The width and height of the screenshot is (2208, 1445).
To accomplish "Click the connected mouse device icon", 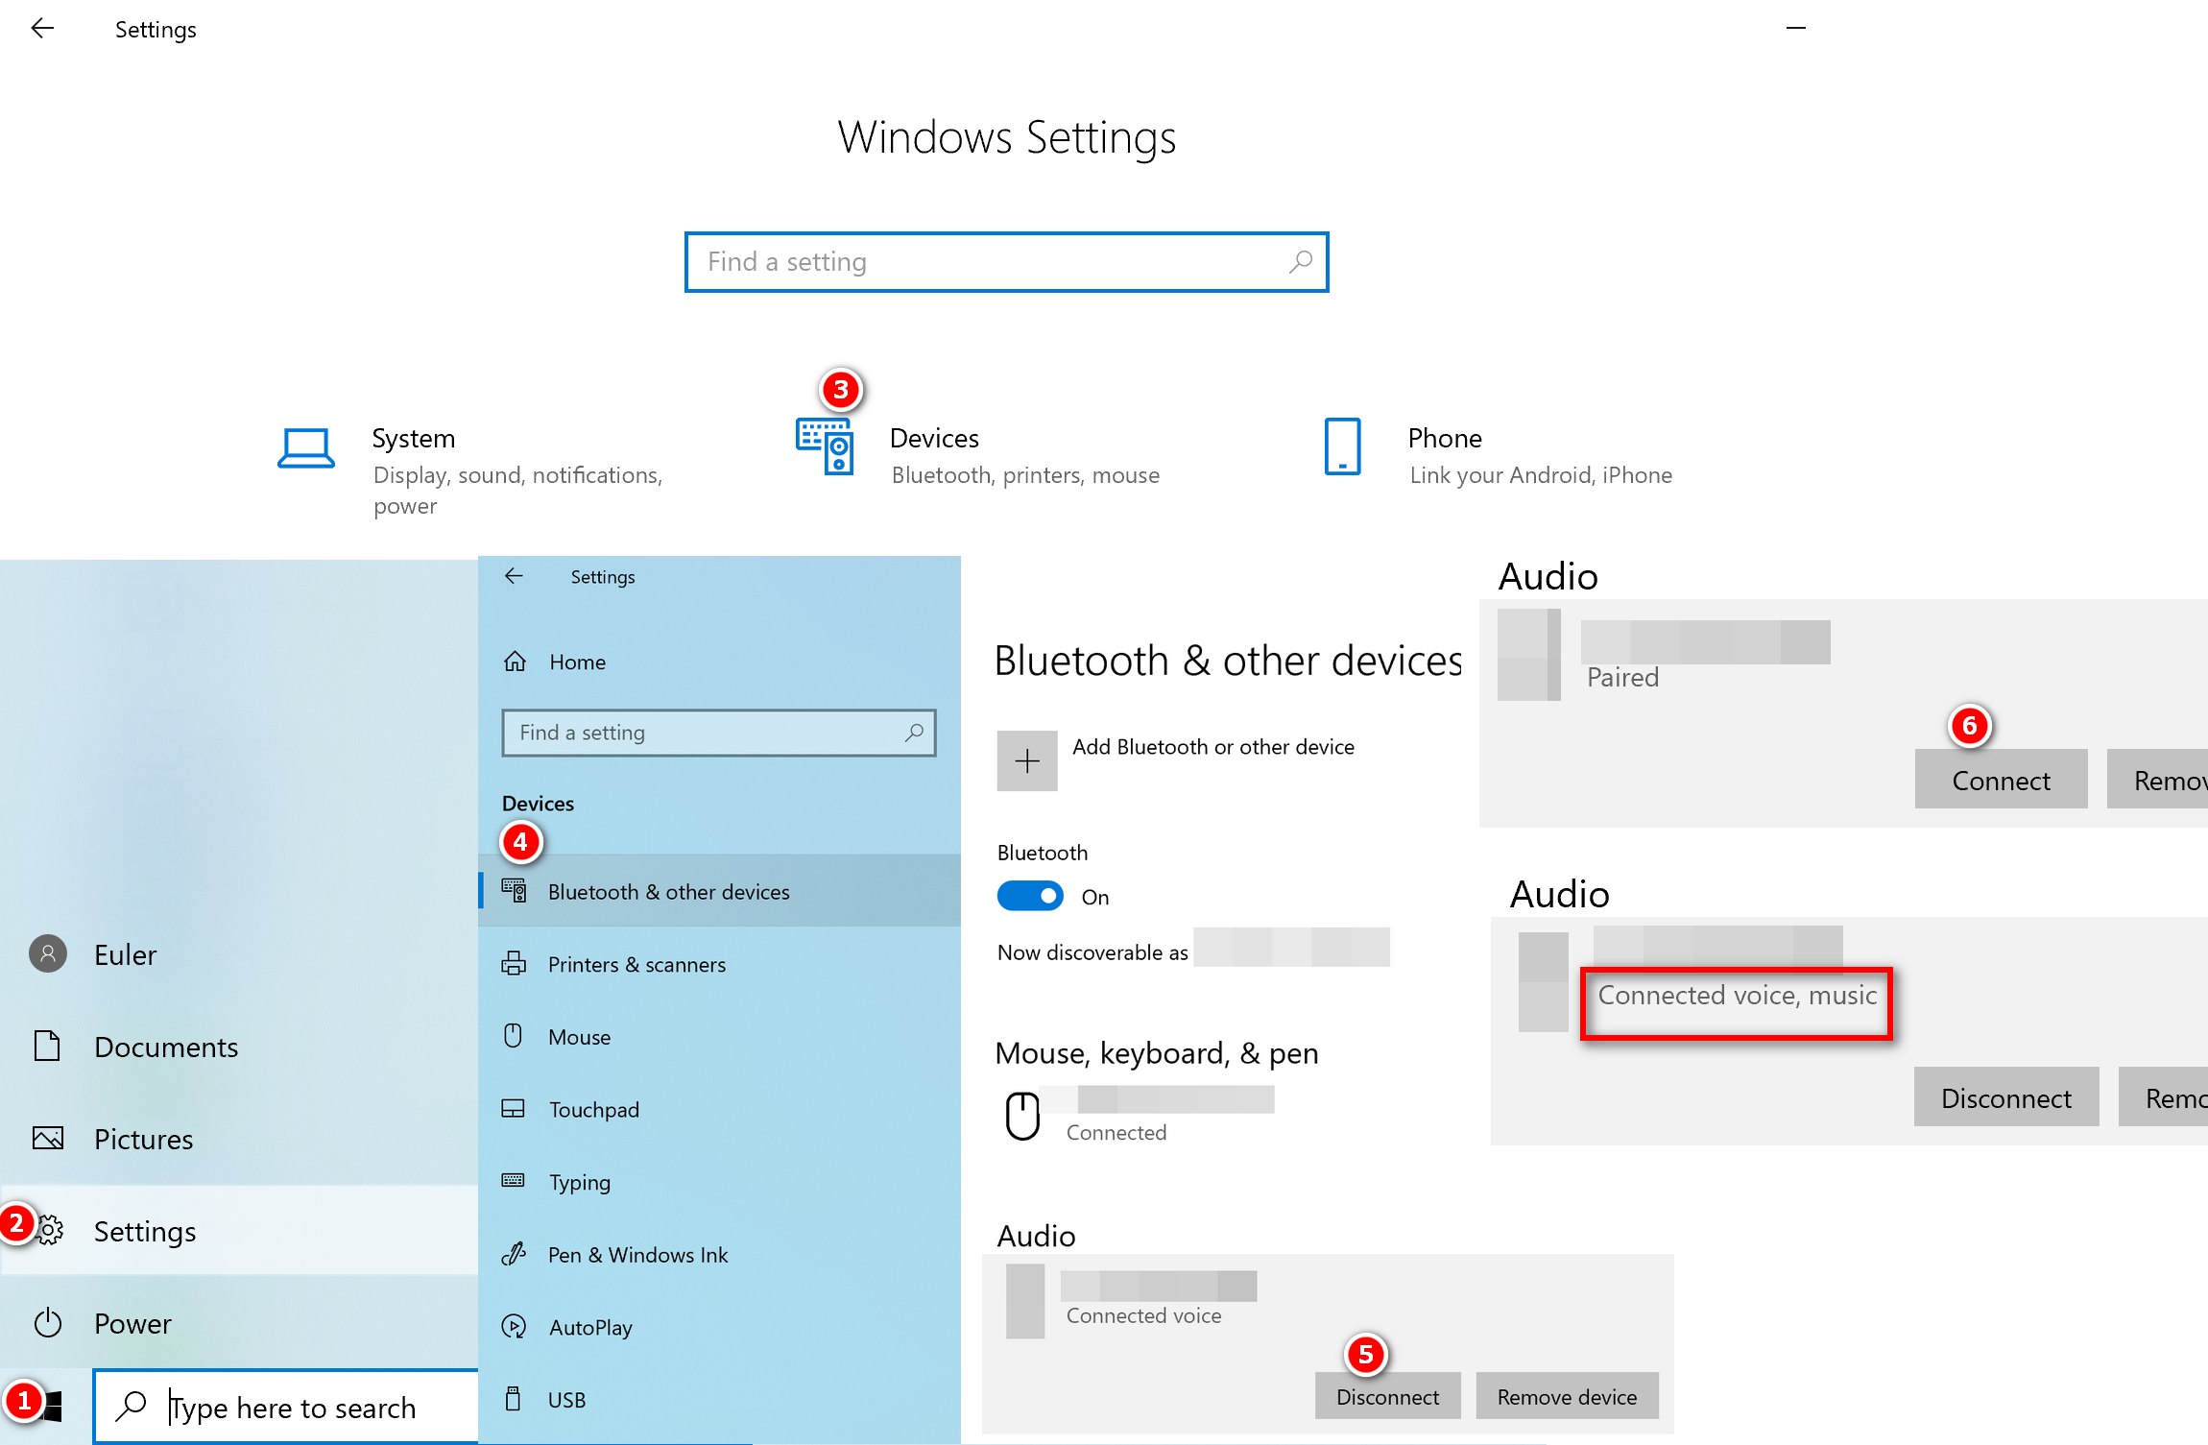I will coord(1022,1116).
